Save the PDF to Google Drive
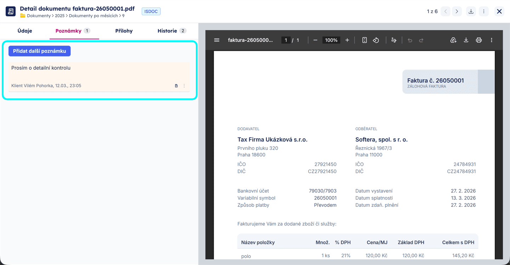The height and width of the screenshot is (265, 510). (x=453, y=40)
